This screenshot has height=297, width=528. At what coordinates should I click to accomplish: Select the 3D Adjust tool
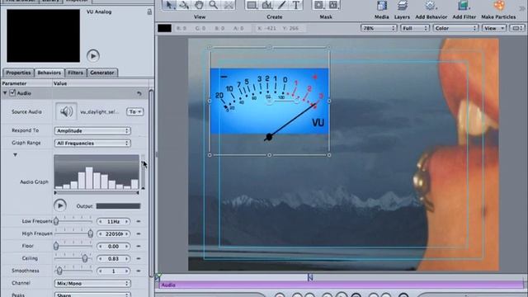coord(184,5)
